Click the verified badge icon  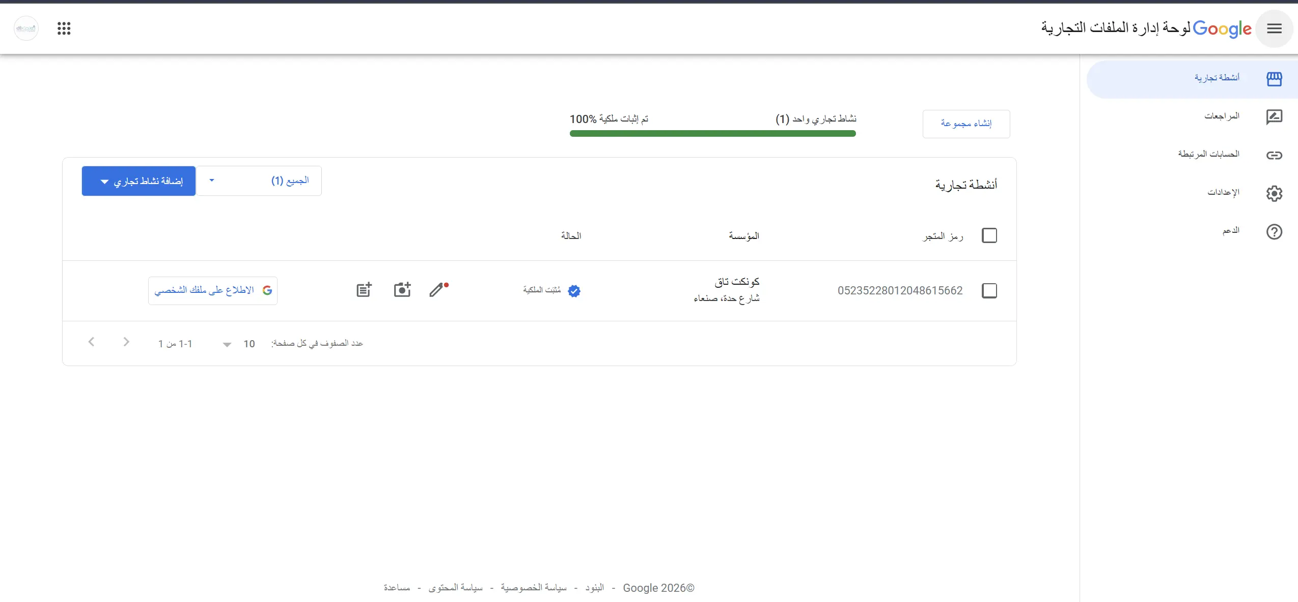574,291
